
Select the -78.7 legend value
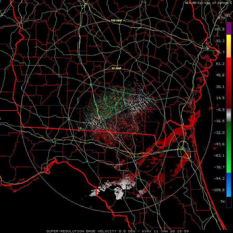219,167
